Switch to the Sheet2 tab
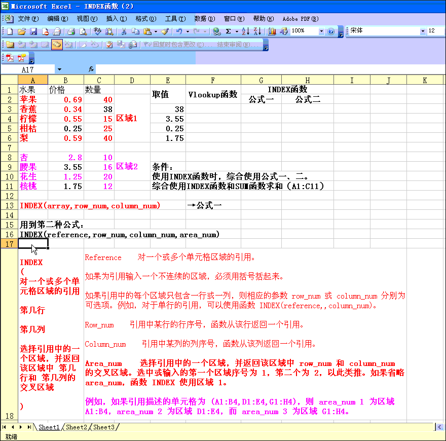446x441 pixels. coord(77,427)
